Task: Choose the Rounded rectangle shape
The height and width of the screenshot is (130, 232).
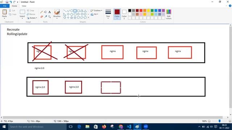Action: (78, 11)
